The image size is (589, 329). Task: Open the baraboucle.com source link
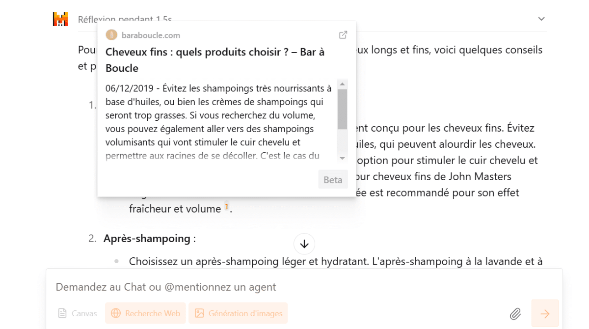tap(152, 34)
